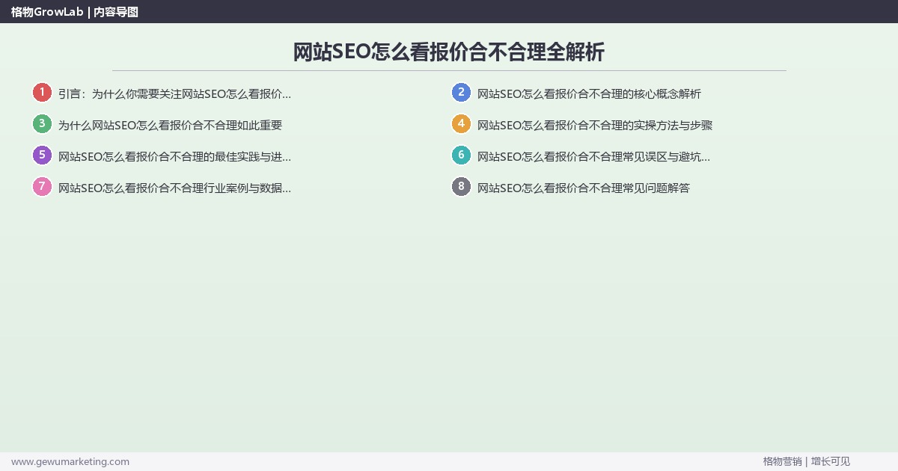Screen dimensions: 898x471
Task: Click the header 格物GrowLab | 内容导图
Action: click(x=75, y=12)
